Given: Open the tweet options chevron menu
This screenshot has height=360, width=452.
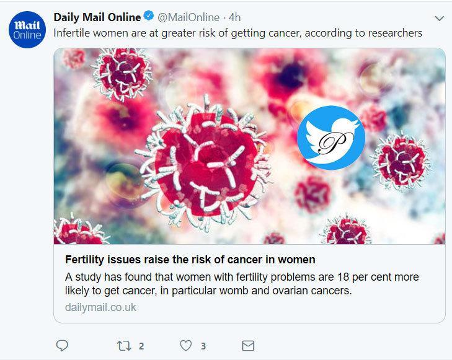Looking at the screenshot, I should [439, 18].
